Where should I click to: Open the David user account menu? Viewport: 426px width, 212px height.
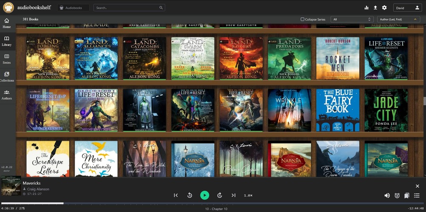pyautogui.click(x=408, y=8)
